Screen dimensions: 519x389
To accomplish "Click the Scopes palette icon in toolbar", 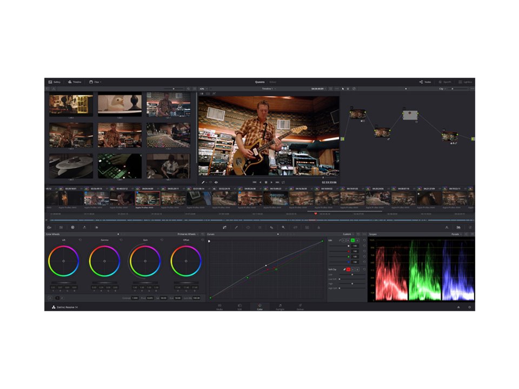I will point(458,227).
